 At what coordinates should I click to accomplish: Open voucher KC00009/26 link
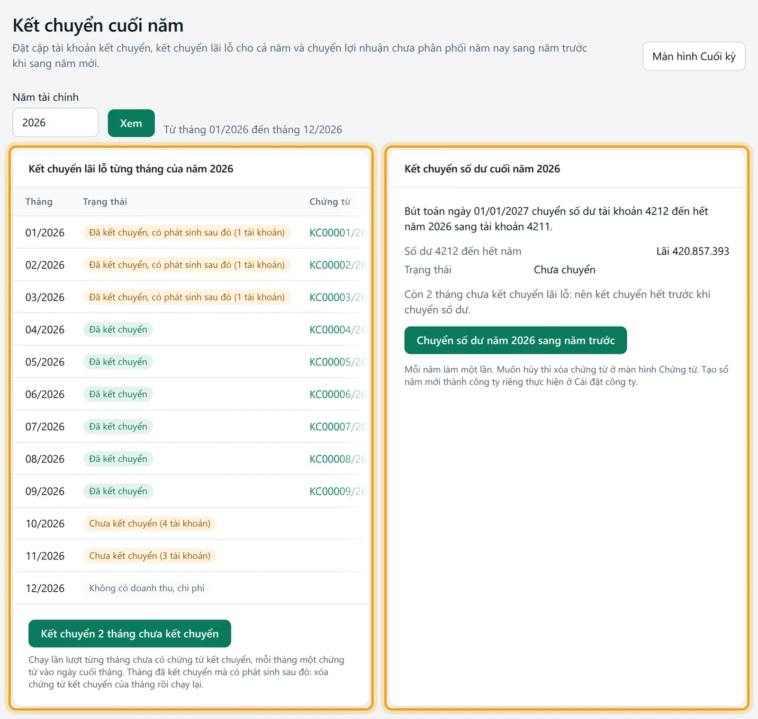pyautogui.click(x=338, y=491)
